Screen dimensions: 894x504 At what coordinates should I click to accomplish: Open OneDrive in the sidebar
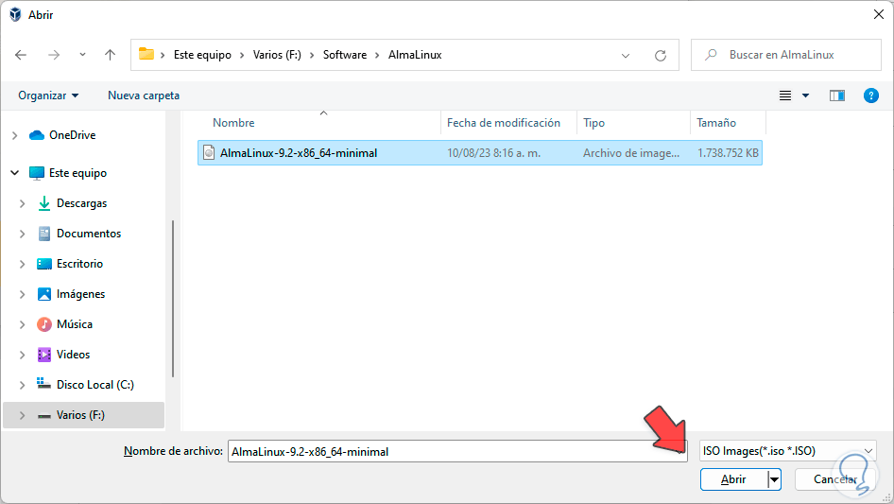pyautogui.click(x=73, y=135)
